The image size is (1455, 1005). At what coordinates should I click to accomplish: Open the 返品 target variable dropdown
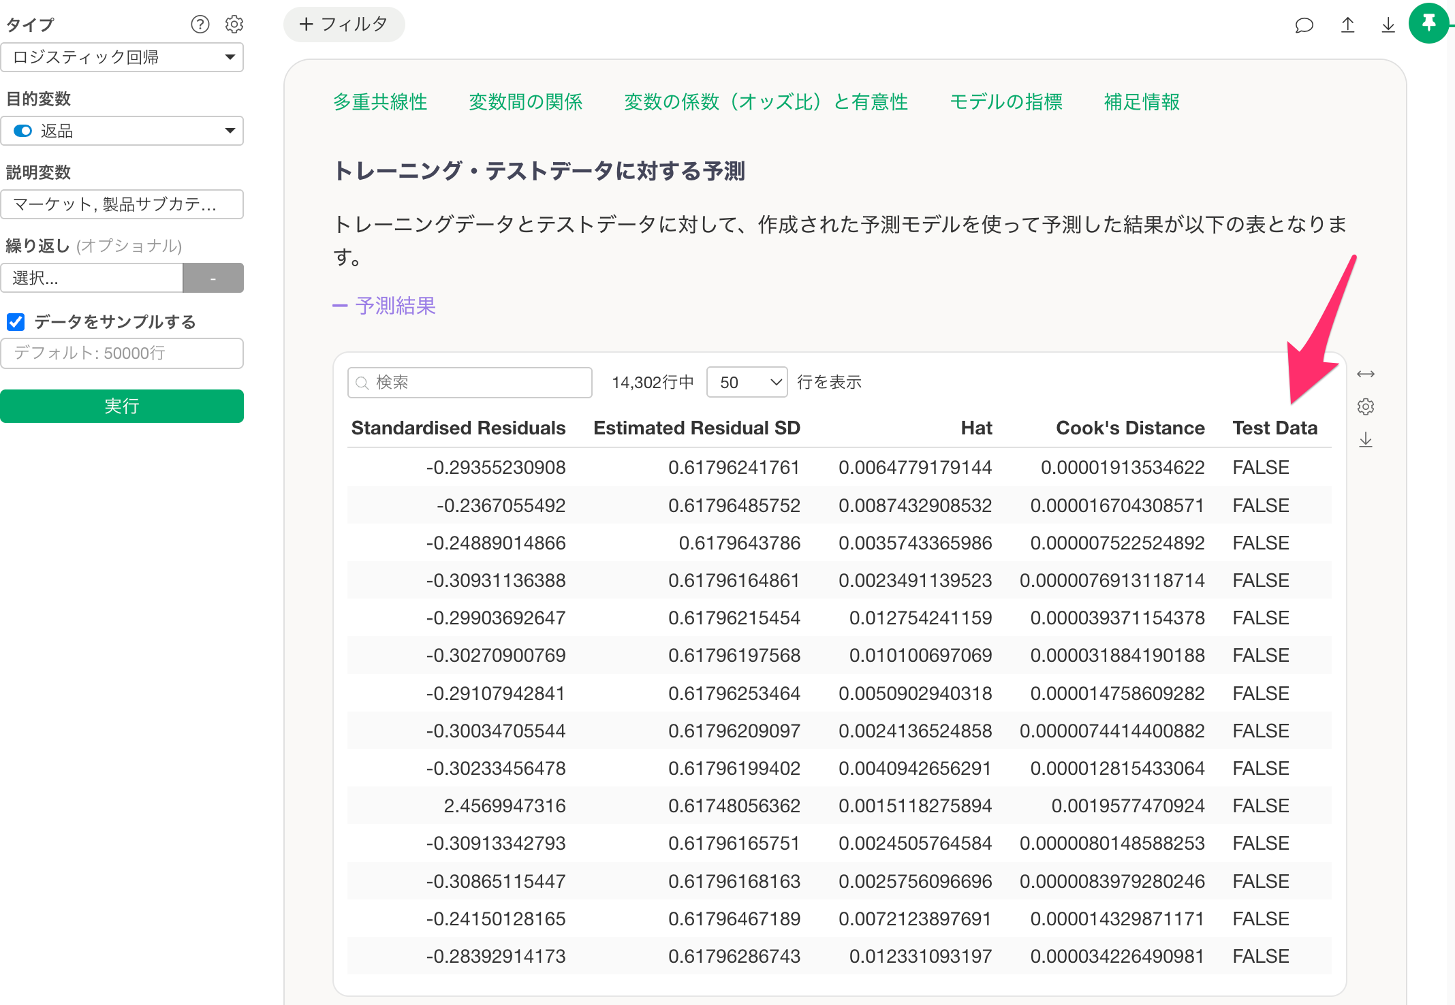(122, 131)
